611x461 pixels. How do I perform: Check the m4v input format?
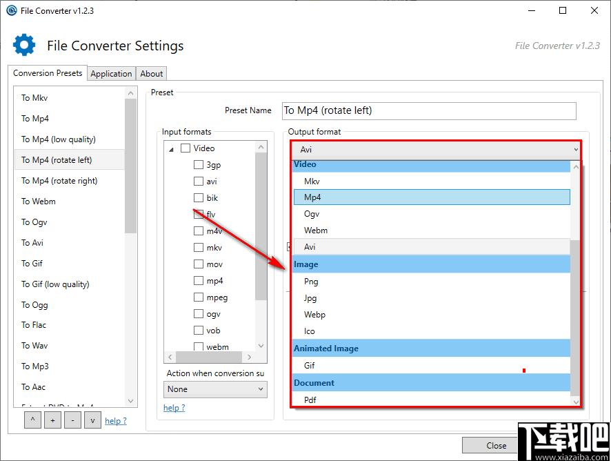tap(199, 231)
